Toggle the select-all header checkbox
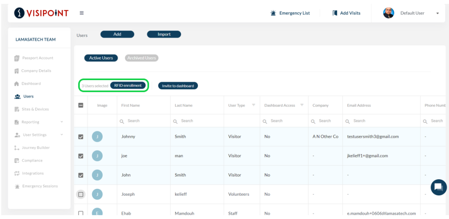This screenshot has width=449, height=219. (x=81, y=105)
